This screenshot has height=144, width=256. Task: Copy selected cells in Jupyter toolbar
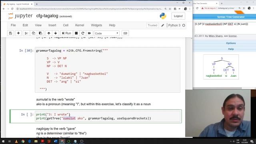33,33
